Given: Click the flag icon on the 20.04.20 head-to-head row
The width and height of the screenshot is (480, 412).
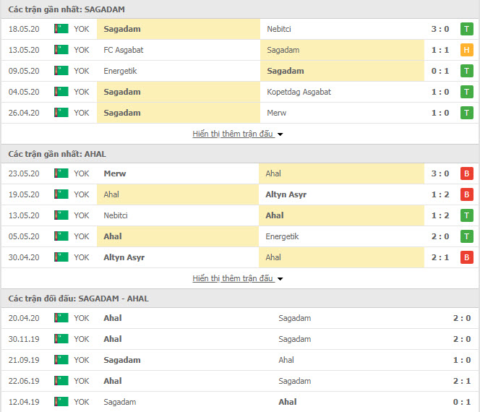Looking at the screenshot, I should tap(61, 318).
